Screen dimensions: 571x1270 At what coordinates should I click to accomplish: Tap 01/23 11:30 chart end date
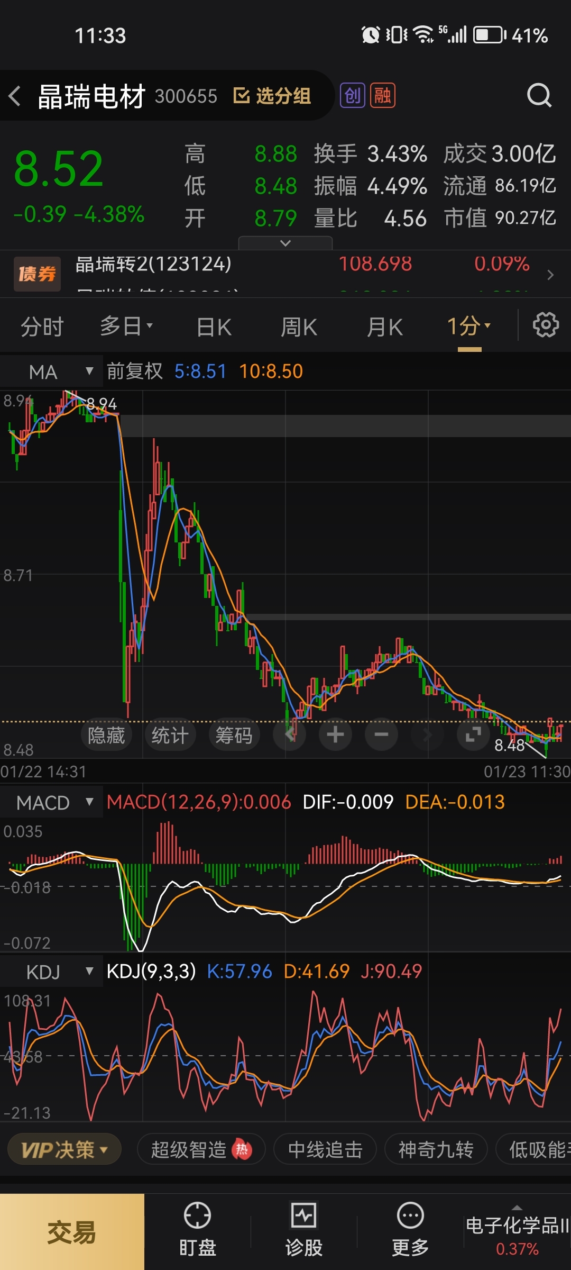(x=527, y=772)
